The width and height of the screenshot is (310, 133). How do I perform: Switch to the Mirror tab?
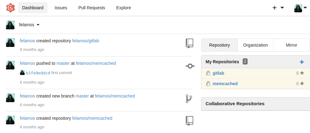pyautogui.click(x=291, y=45)
